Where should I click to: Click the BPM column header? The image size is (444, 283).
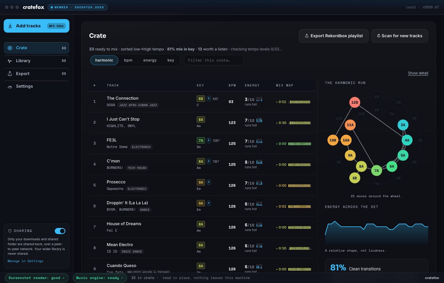[232, 86]
